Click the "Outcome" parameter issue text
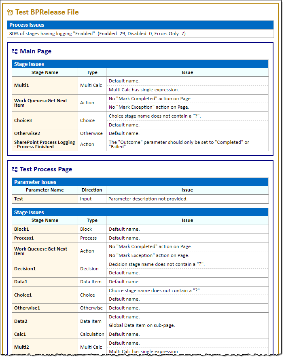The width and height of the screenshot is (284, 358). point(179,144)
